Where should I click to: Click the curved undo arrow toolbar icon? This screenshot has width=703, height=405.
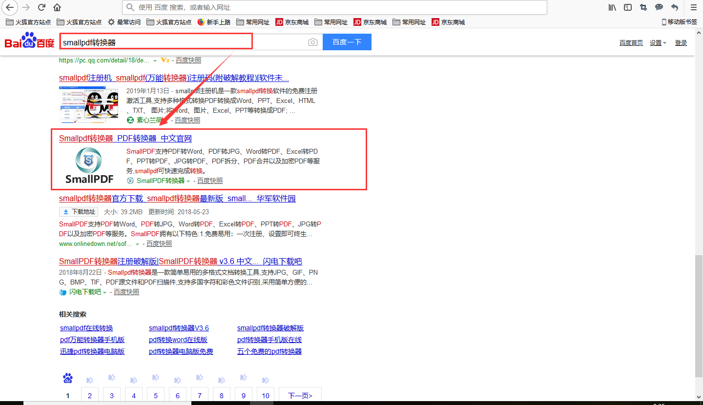point(675,7)
